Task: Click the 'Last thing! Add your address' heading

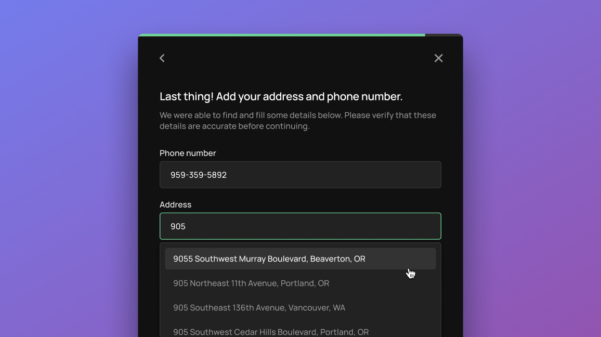Action: [281, 97]
